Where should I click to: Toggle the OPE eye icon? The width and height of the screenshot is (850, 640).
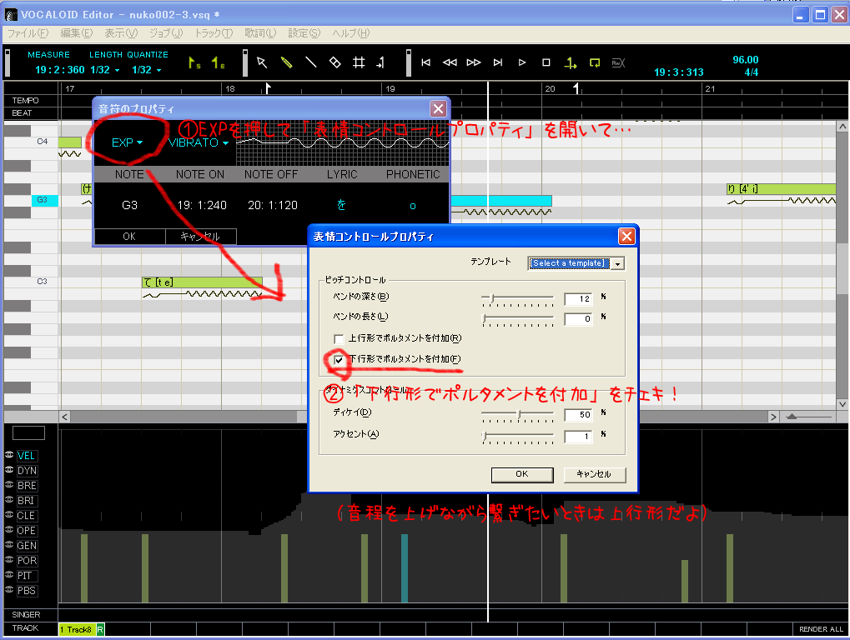(x=9, y=530)
